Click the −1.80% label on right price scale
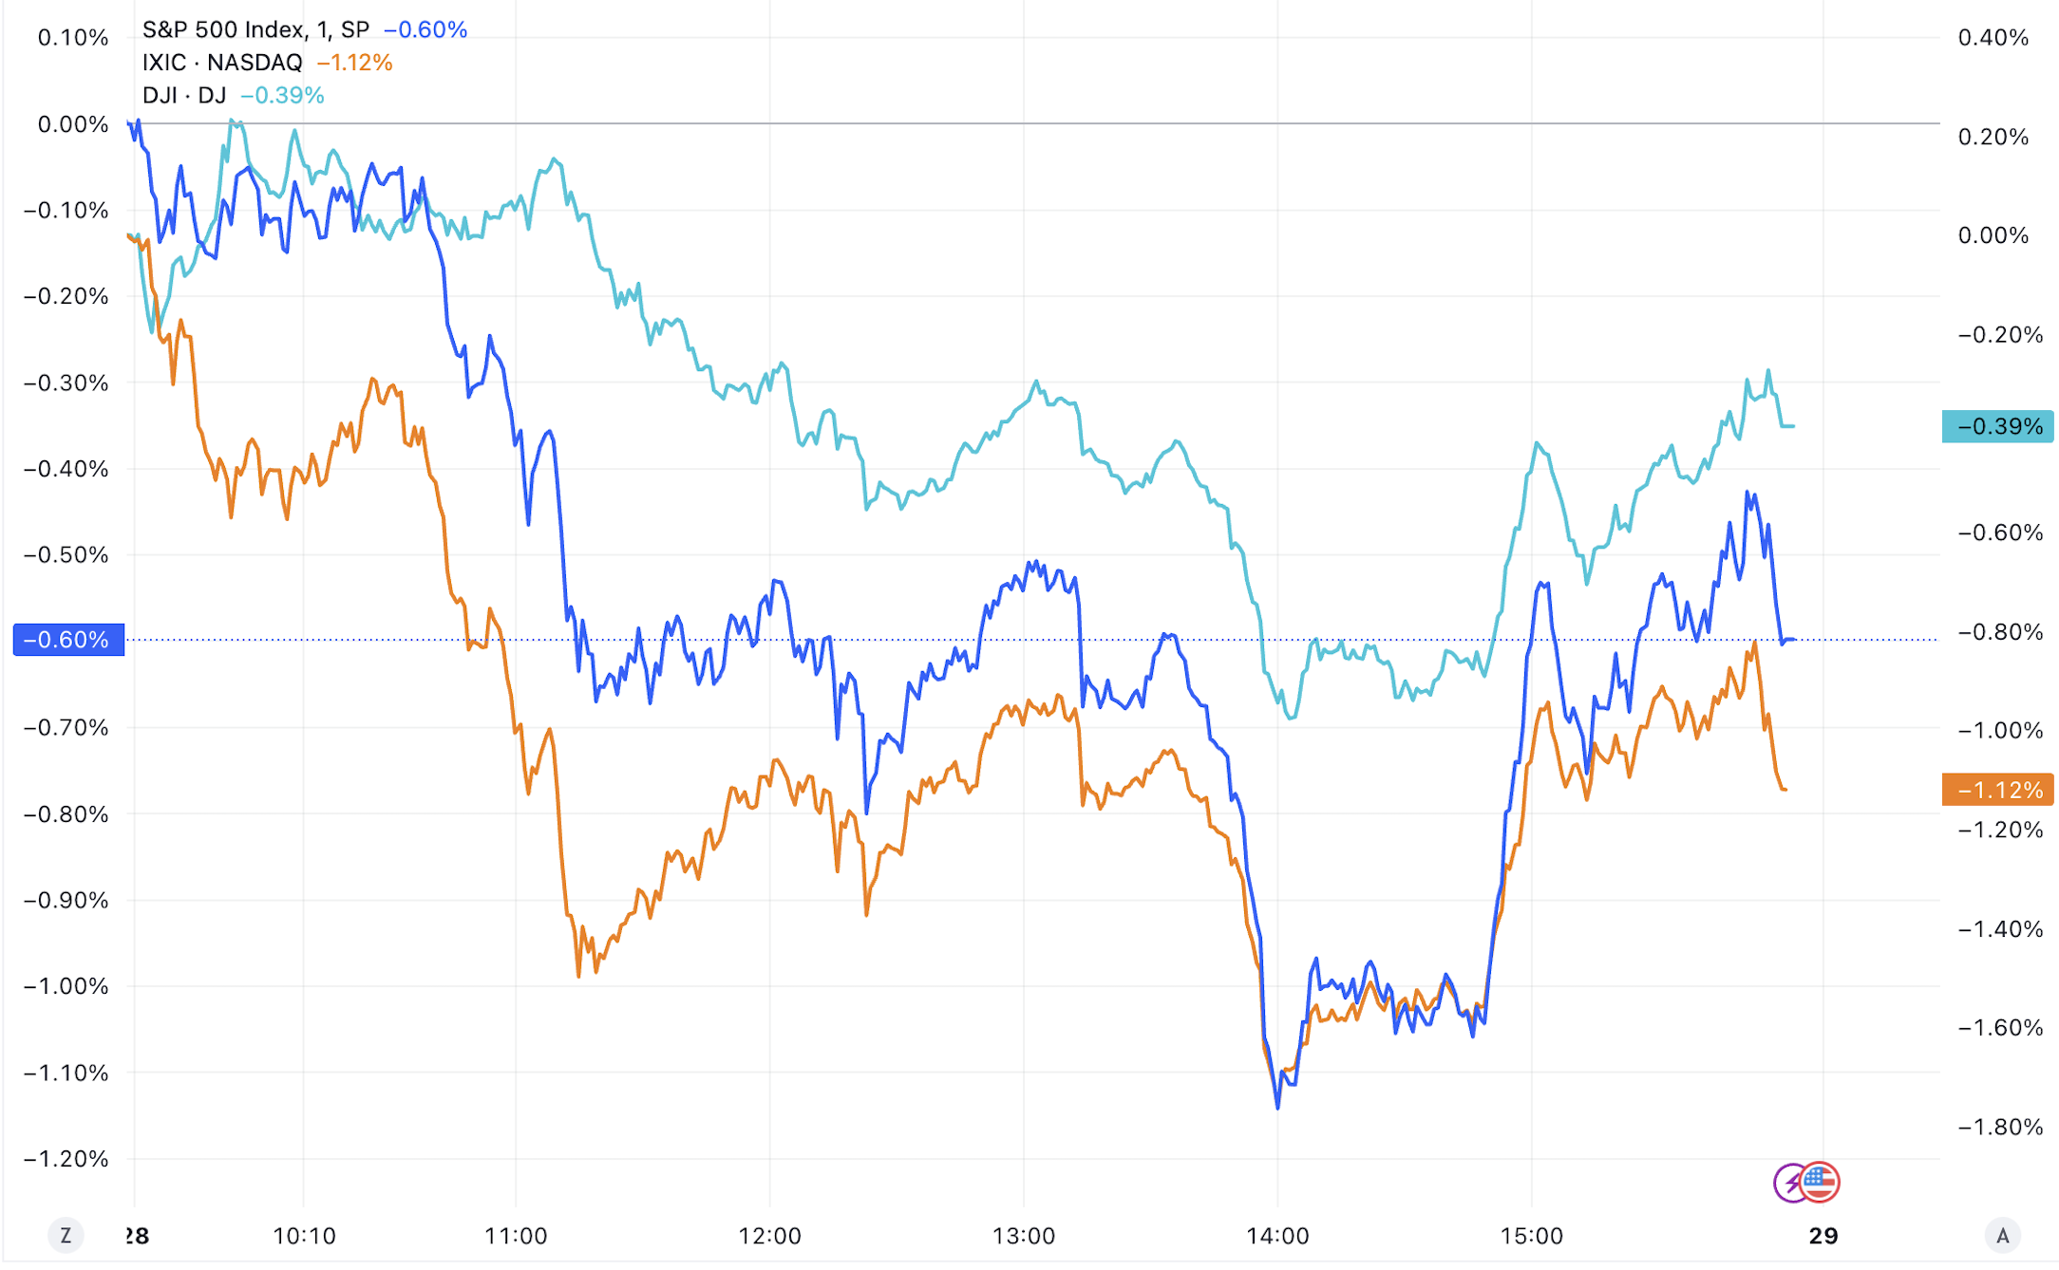 (x=2000, y=1127)
